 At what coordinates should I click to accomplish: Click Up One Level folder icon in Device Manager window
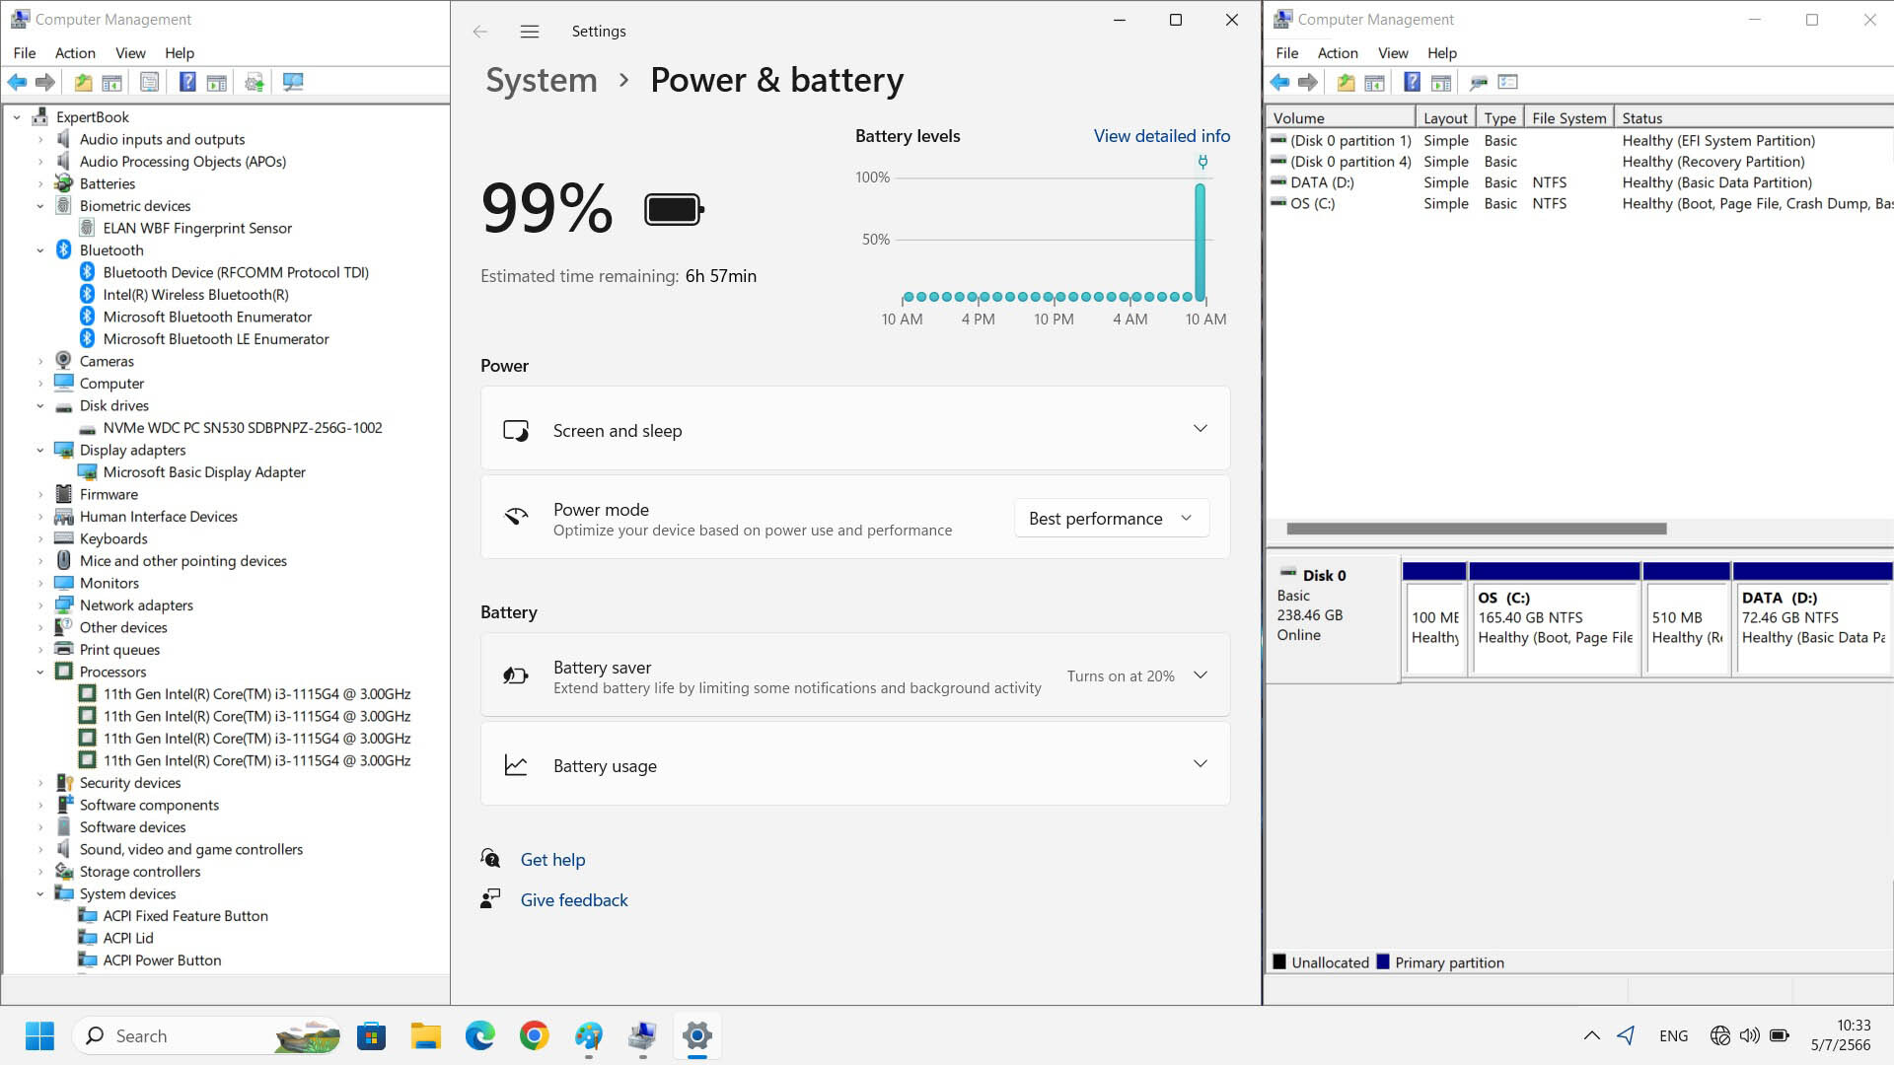(84, 83)
